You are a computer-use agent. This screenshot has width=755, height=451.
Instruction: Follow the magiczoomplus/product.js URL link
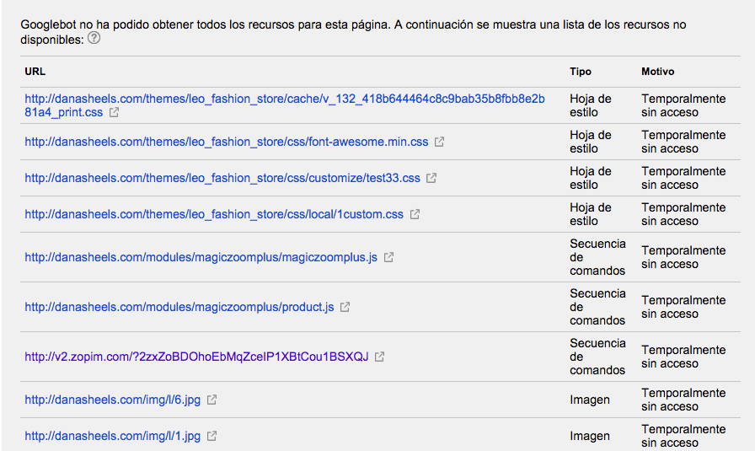179,307
